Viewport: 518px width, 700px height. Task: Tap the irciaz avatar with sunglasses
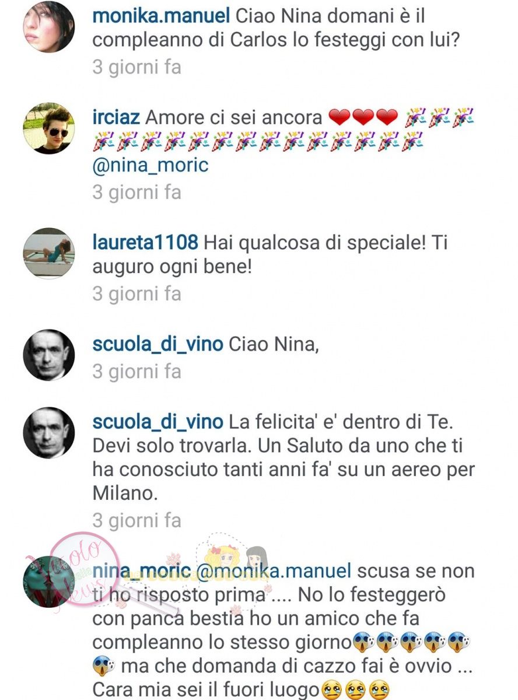pos(49,128)
